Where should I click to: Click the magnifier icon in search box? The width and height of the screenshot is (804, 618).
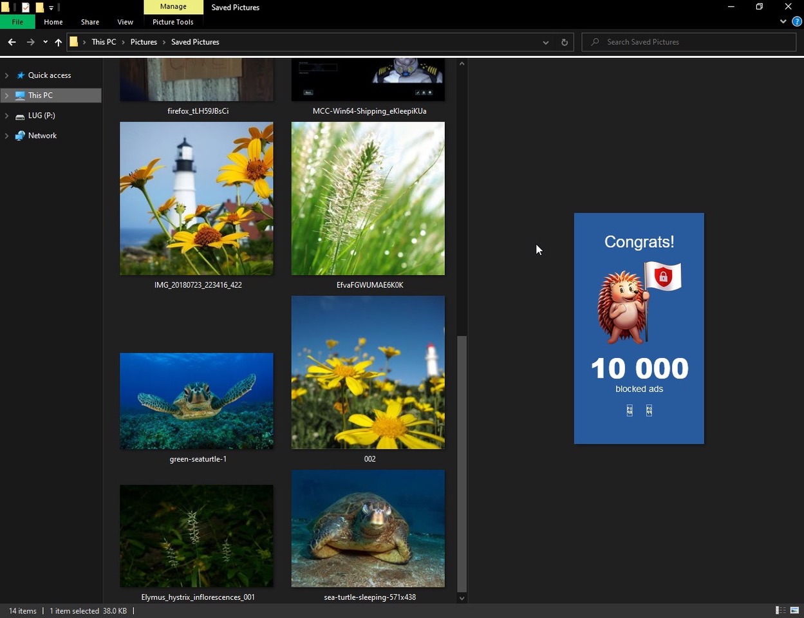pyautogui.click(x=595, y=42)
